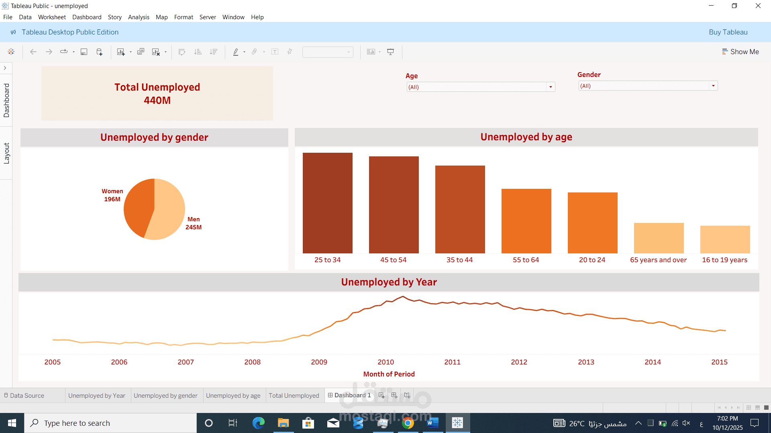Image resolution: width=771 pixels, height=433 pixels.
Task: Switch to the Unemployed by Year sheet tab
Action: coord(96,395)
